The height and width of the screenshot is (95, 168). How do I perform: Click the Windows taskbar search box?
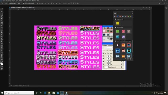coord(19,93)
